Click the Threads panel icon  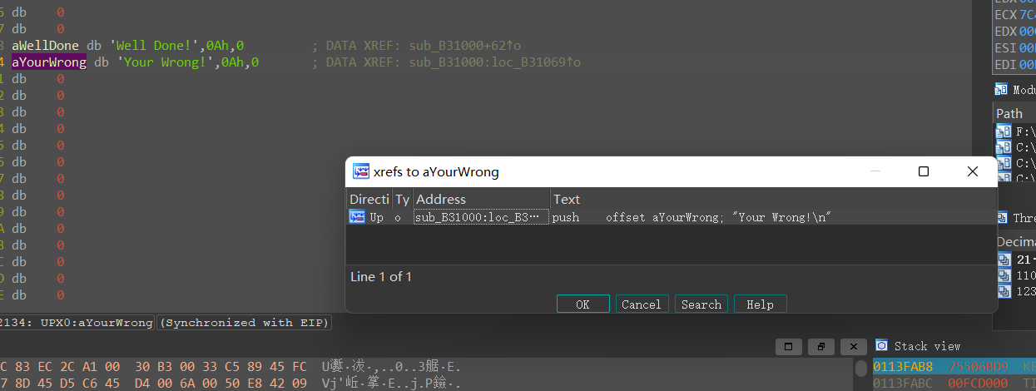(1004, 217)
